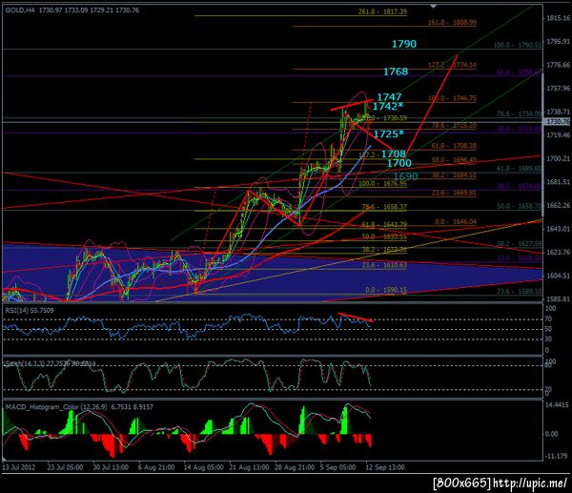572x493 pixels.
Task: Select Fibonacci label 161.8 - 1808.99
Action: pos(452,22)
